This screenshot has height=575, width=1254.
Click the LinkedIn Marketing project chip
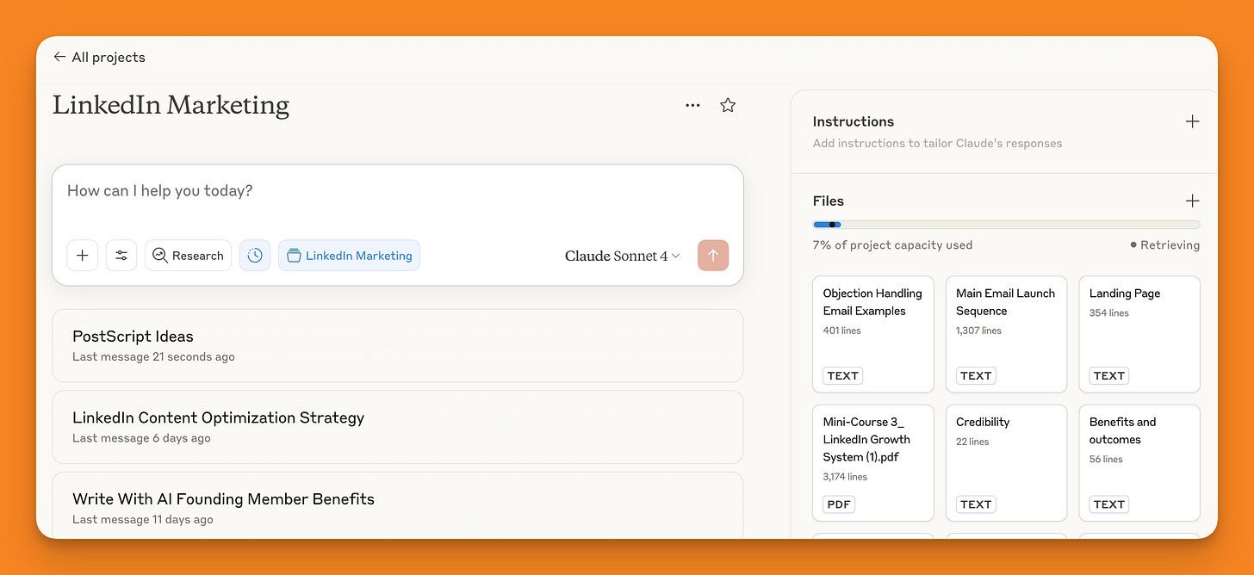coord(349,256)
